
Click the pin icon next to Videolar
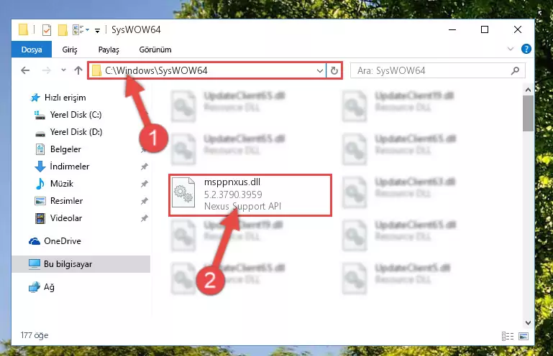click(x=145, y=218)
